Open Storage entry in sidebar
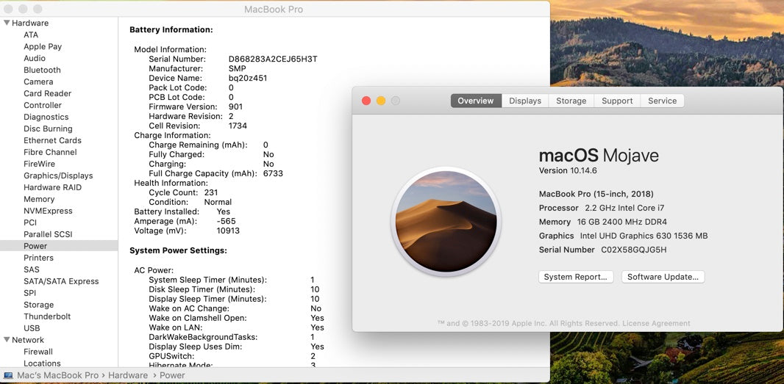Viewport: 784px width, 384px height. click(38, 305)
